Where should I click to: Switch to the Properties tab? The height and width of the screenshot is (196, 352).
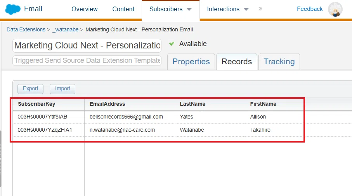point(191,62)
